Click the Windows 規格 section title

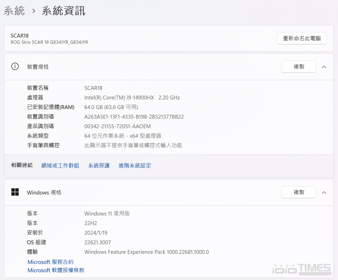tap(44, 192)
